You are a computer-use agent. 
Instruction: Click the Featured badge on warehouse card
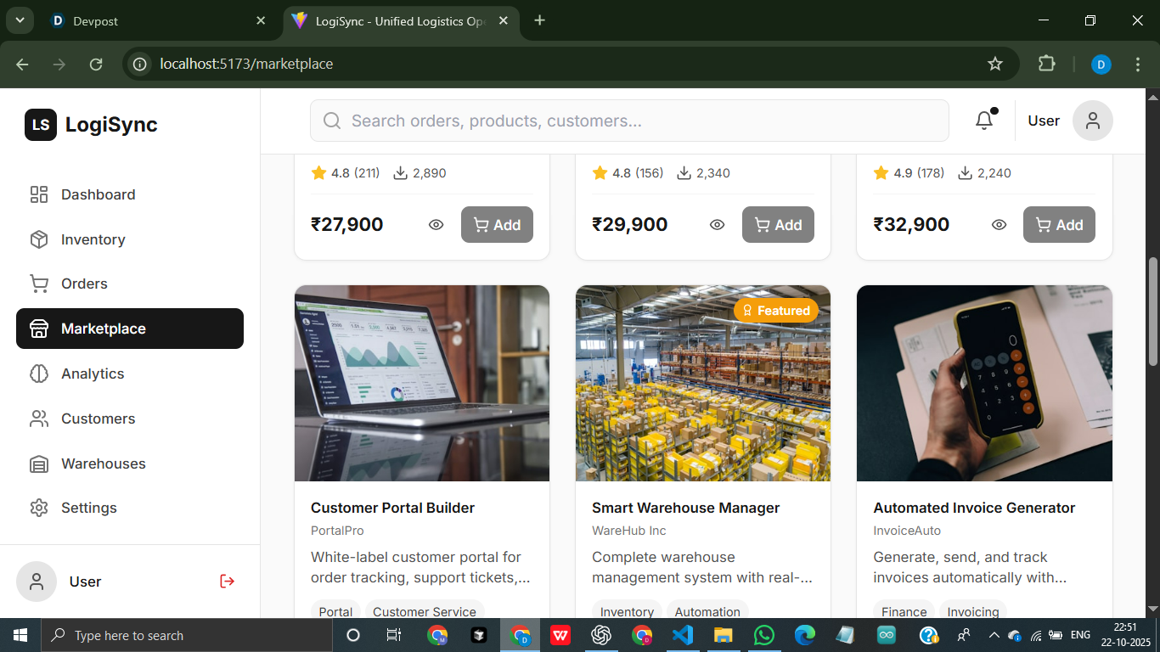[x=776, y=311]
